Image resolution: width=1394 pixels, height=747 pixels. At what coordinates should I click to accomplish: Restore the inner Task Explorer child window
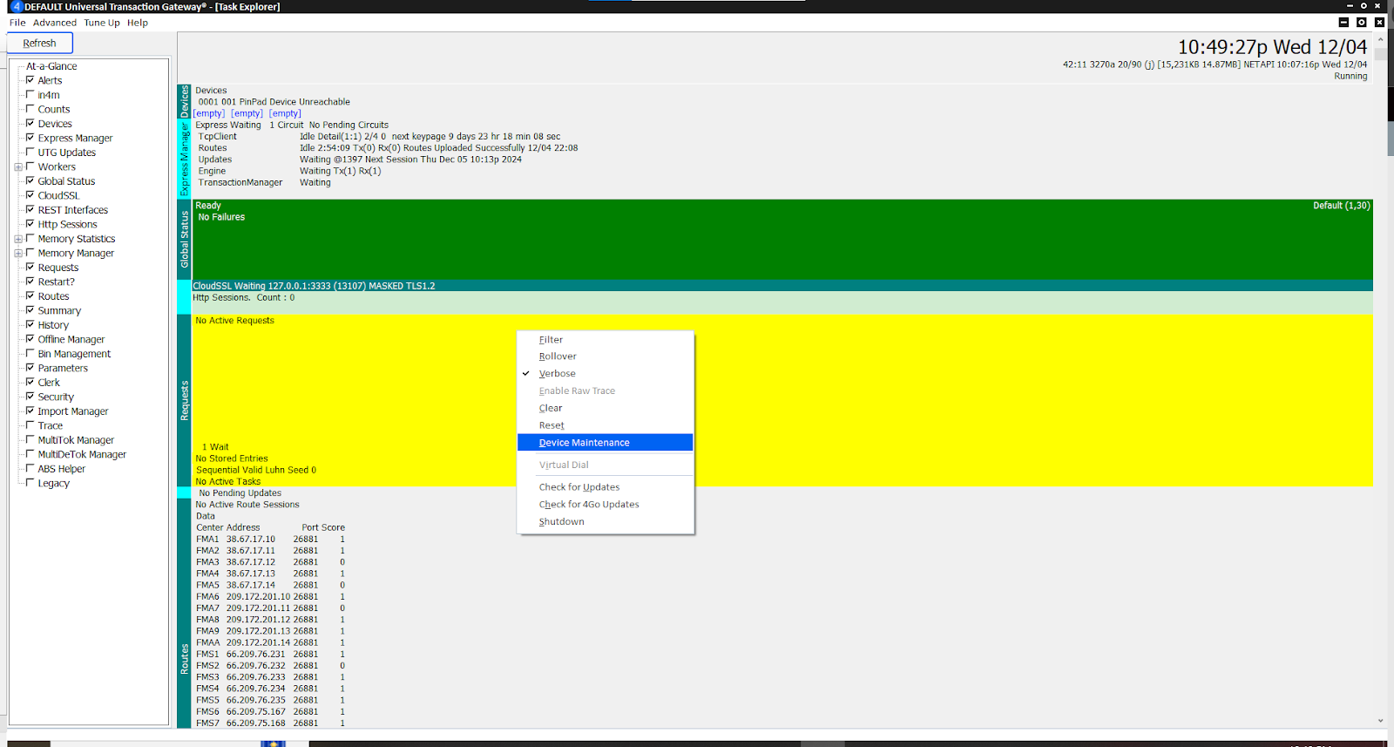[1362, 23]
